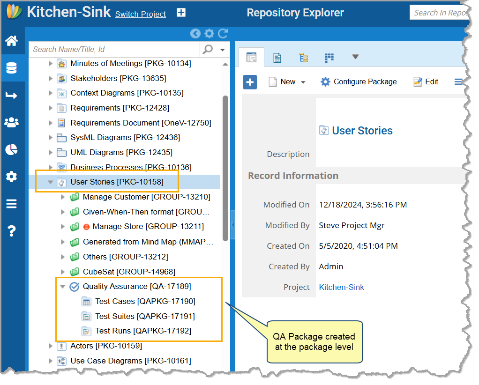
Task: Click the panel splitter collapse handle
Action: pos(233,225)
